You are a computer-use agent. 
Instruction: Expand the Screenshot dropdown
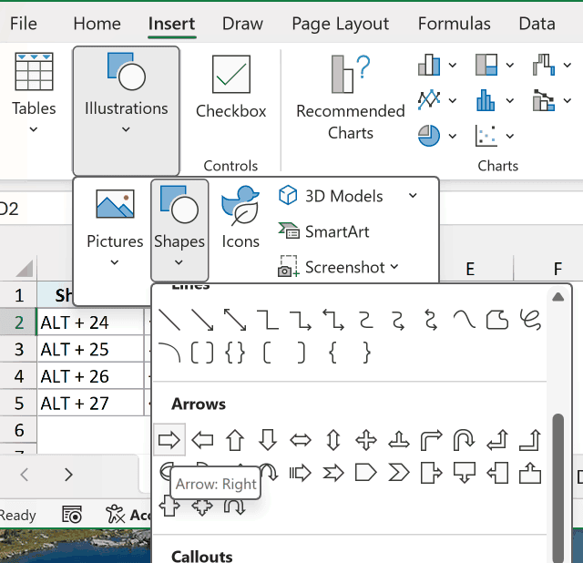point(394,267)
